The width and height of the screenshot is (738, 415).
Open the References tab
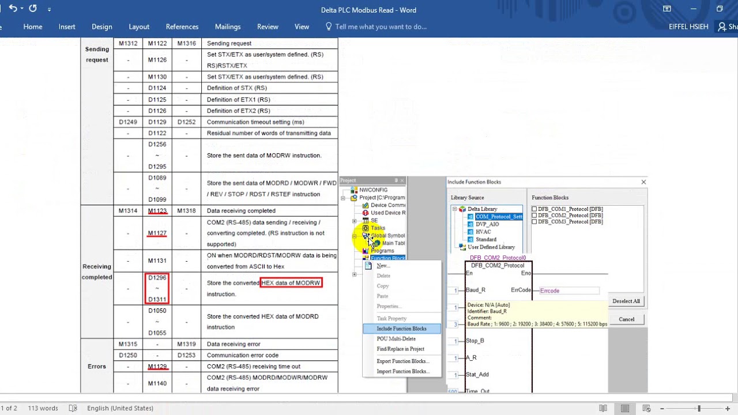[182, 27]
